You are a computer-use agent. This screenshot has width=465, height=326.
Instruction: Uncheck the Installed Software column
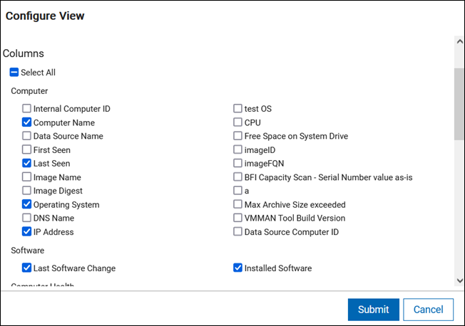pyautogui.click(x=238, y=268)
